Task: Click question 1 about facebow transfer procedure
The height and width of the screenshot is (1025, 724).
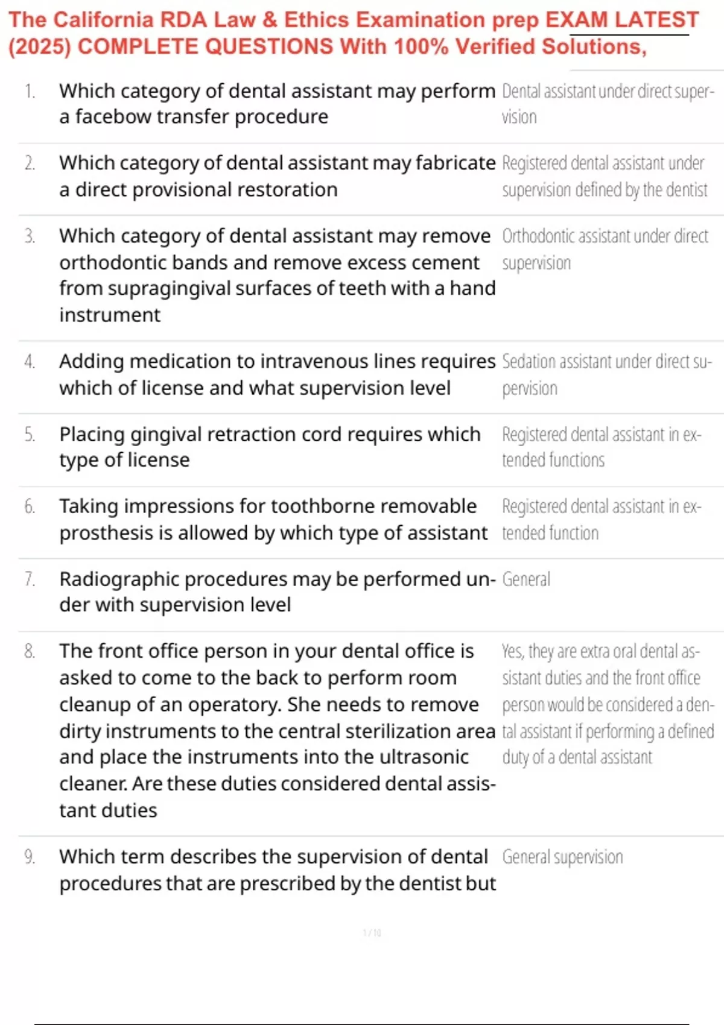Action: click(x=277, y=104)
